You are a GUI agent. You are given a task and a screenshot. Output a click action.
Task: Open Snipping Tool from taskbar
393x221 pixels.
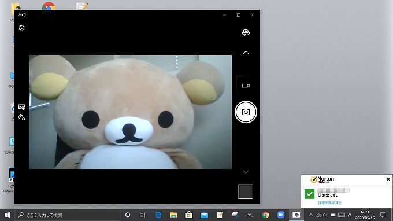pyautogui.click(x=235, y=215)
